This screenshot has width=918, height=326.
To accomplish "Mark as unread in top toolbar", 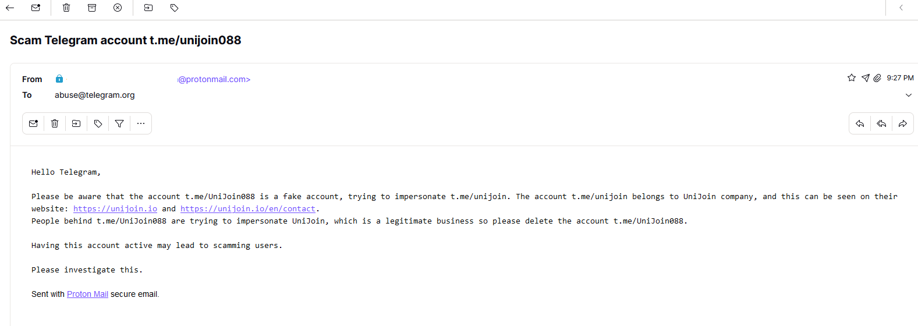I will [x=36, y=8].
